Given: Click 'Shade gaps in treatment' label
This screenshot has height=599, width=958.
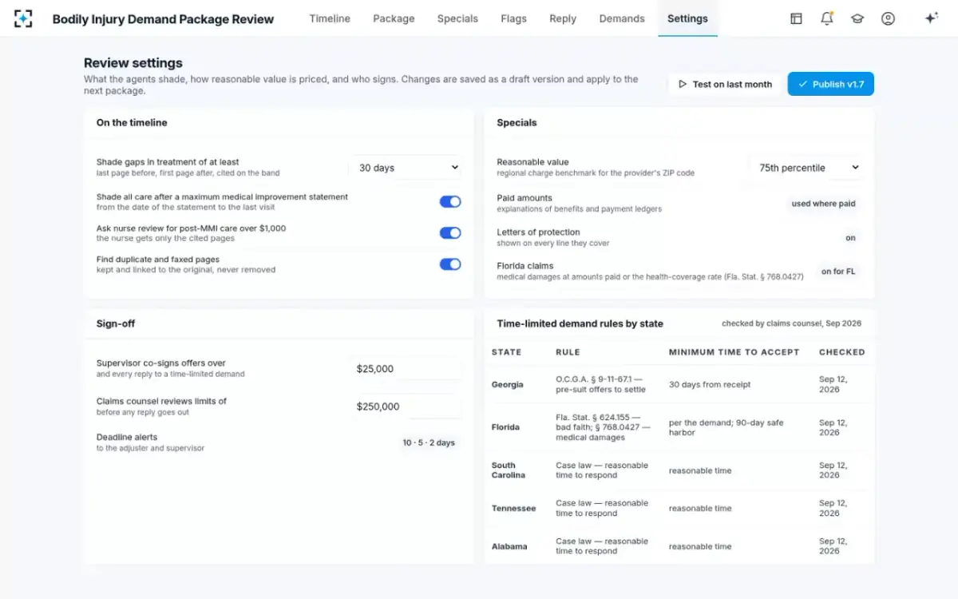Looking at the screenshot, I should pos(168,162).
